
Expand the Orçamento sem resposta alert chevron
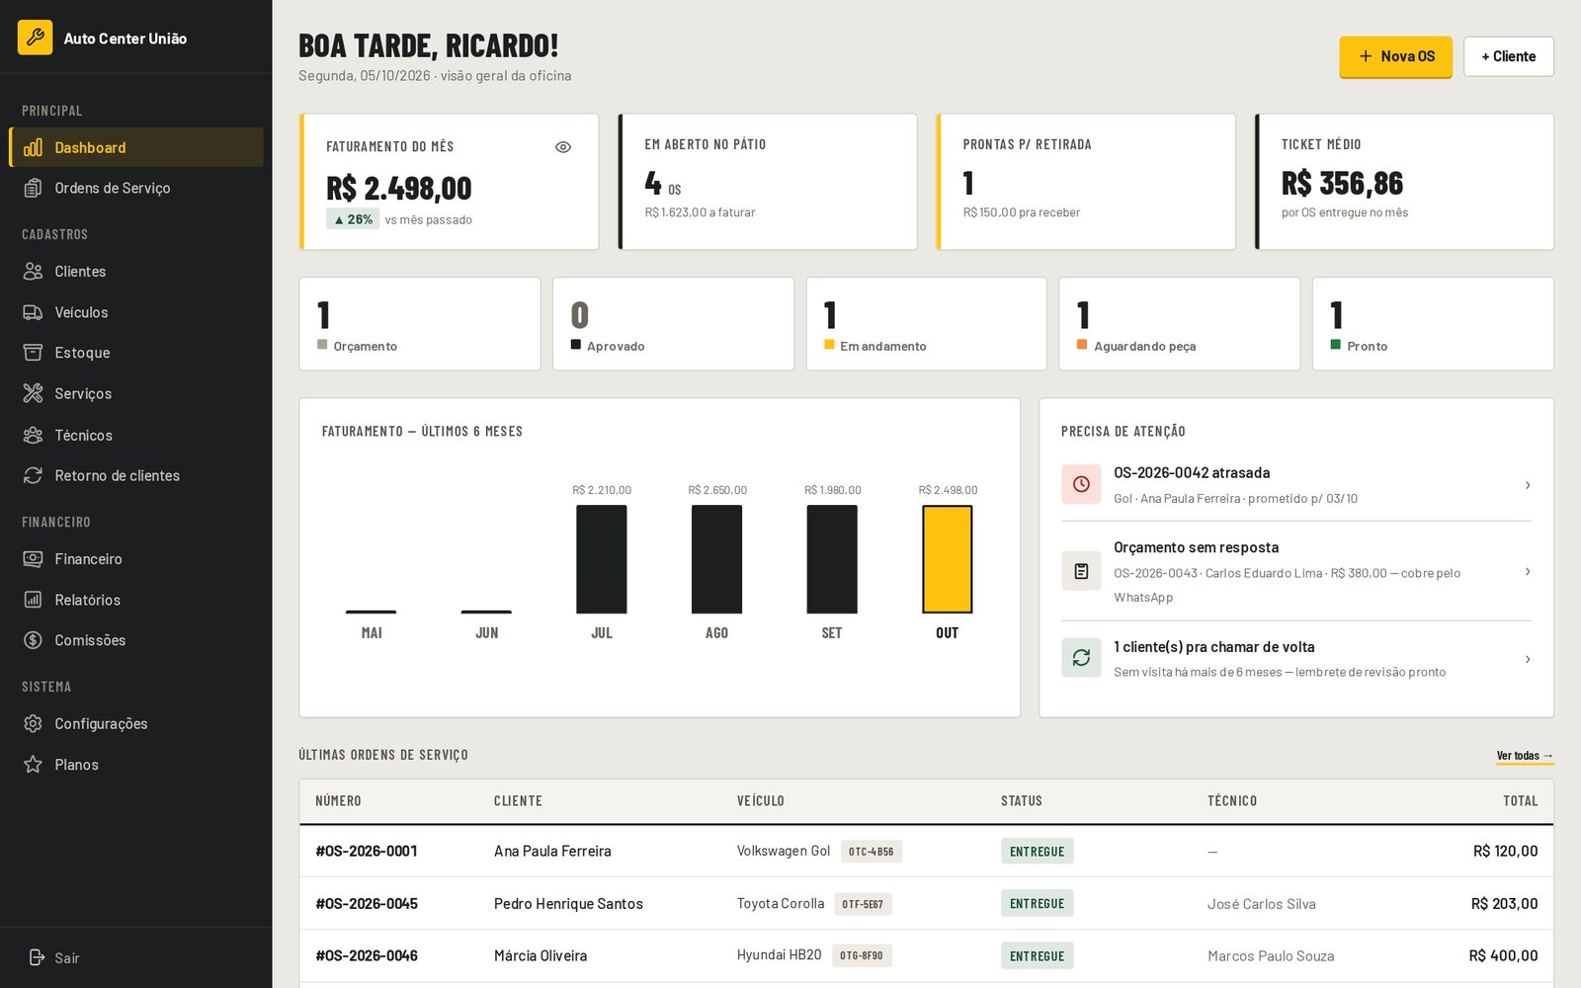coord(1528,571)
